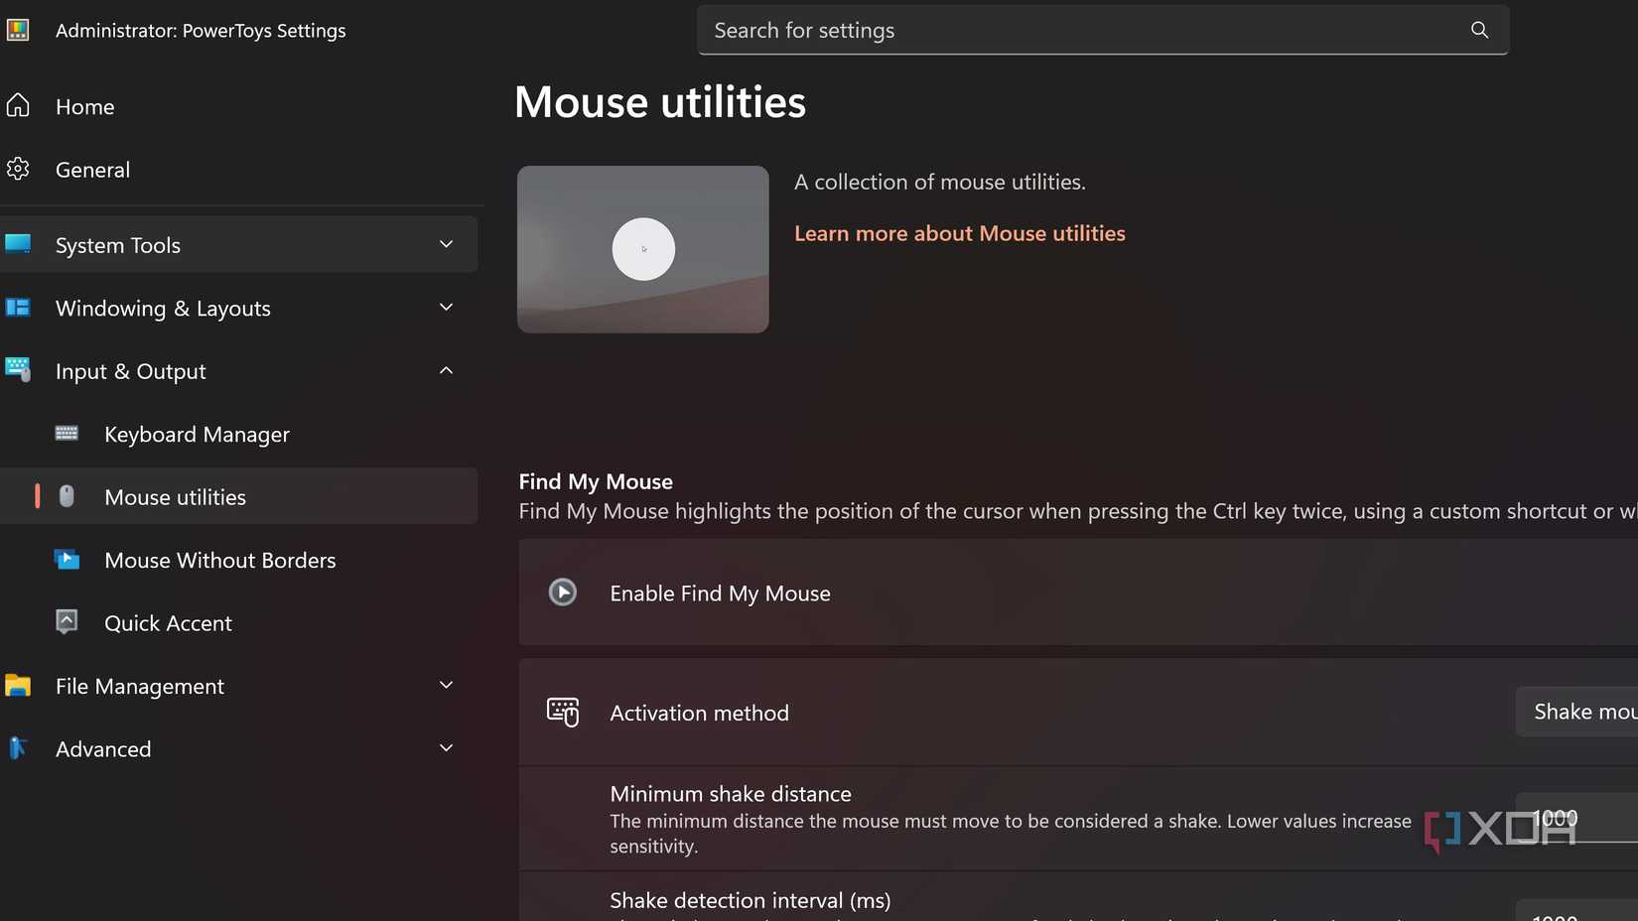Click the Windowing & Layouts icon
Image resolution: width=1638 pixels, height=921 pixels.
coord(18,308)
